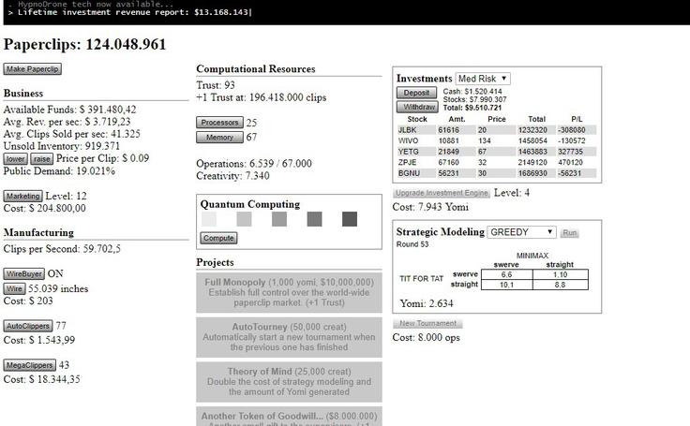Click the fourth quantum chip square
The height and width of the screenshot is (426, 690).
click(x=315, y=219)
